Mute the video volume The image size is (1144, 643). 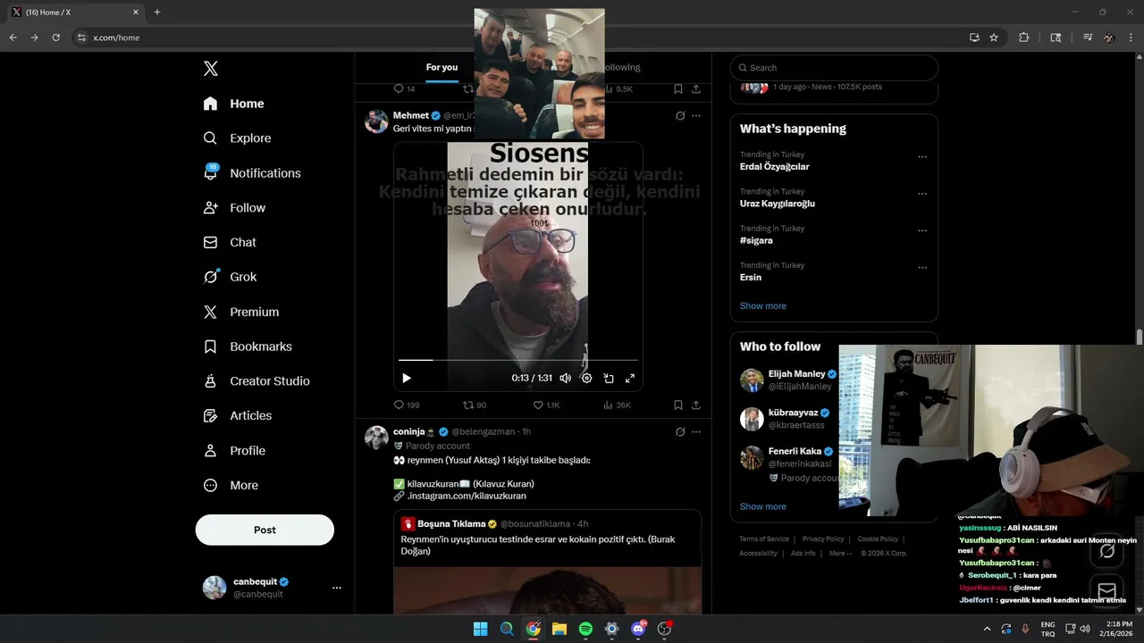(565, 379)
